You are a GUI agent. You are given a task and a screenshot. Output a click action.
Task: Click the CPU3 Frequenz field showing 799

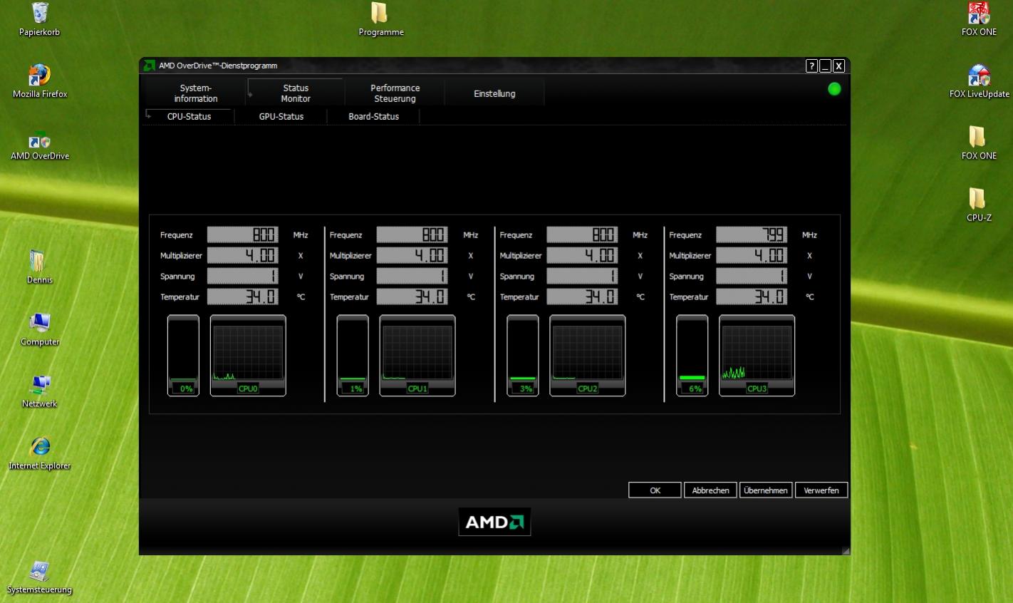752,234
